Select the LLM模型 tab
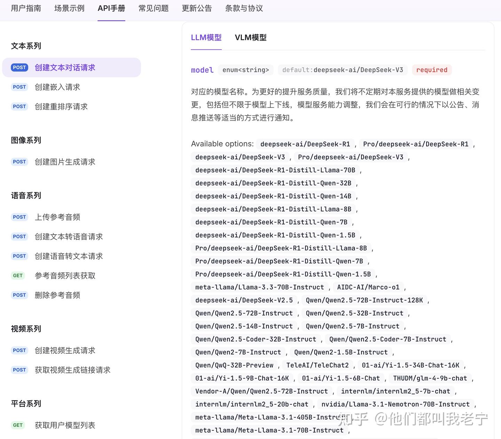This screenshot has width=501, height=439. pyautogui.click(x=206, y=38)
